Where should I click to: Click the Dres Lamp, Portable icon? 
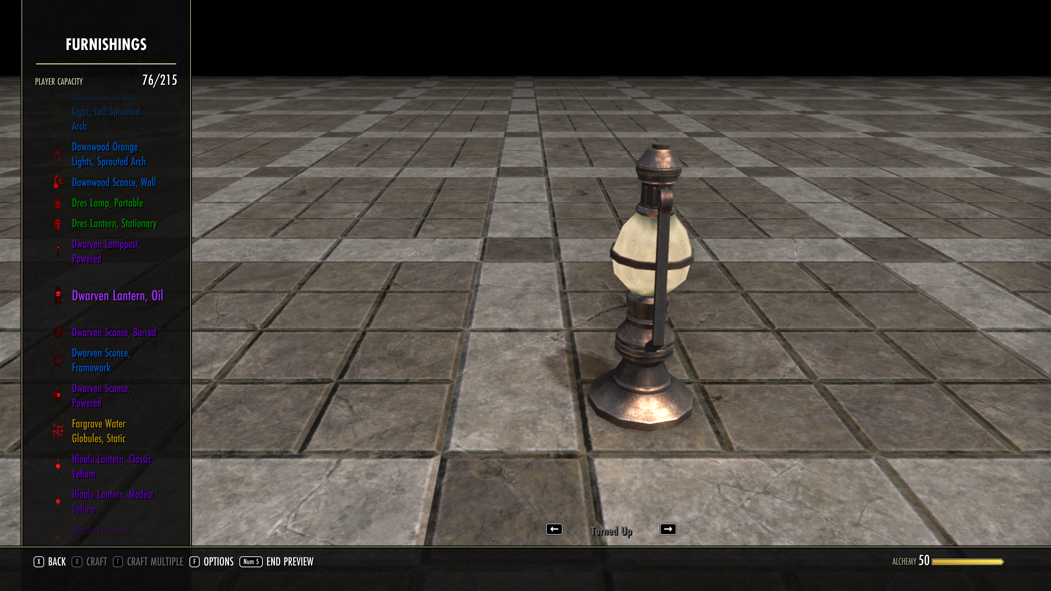(58, 202)
